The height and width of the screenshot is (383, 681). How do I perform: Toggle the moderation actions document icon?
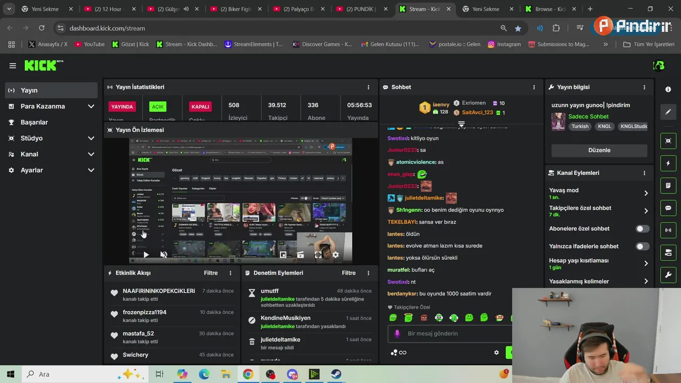point(668,186)
